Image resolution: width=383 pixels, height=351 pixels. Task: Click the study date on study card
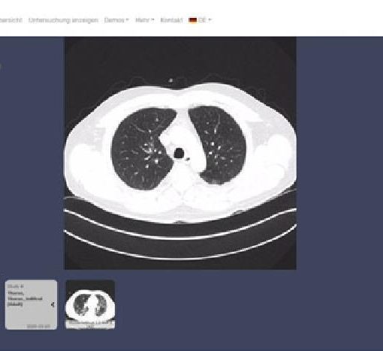tap(38, 326)
